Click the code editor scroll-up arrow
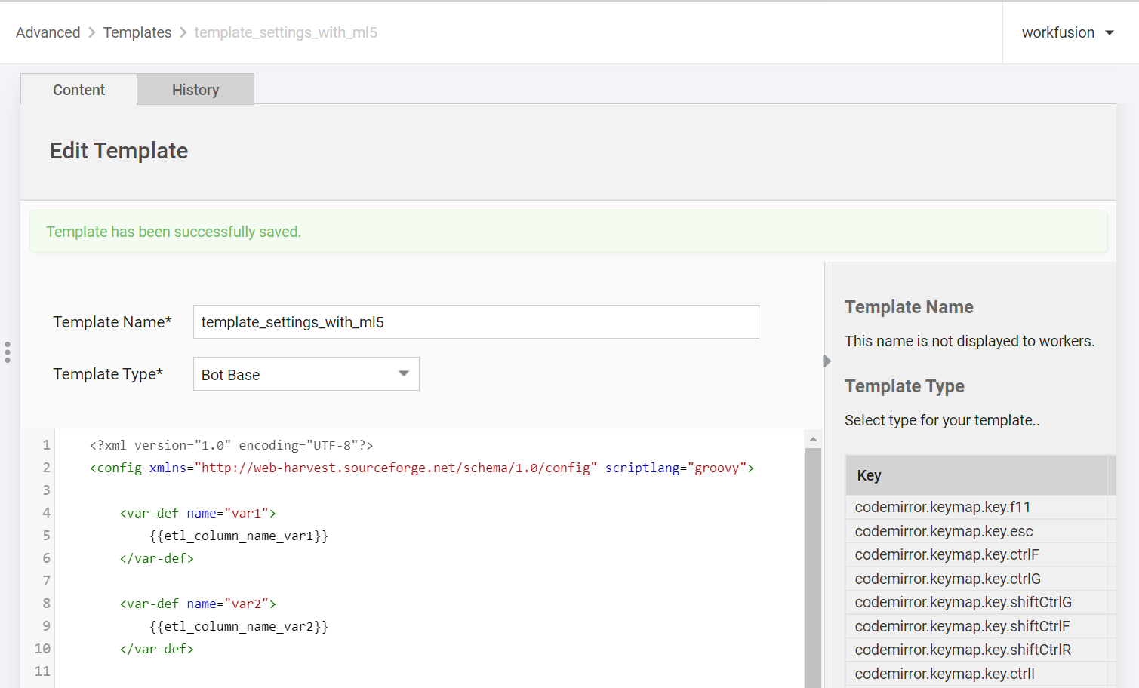Image resolution: width=1139 pixels, height=688 pixels. tap(813, 438)
